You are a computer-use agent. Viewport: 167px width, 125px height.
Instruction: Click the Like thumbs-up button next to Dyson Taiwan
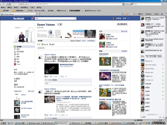(60, 24)
